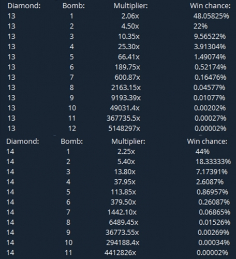
Task: Click the 9.56522% win chance
Action: point(210,36)
